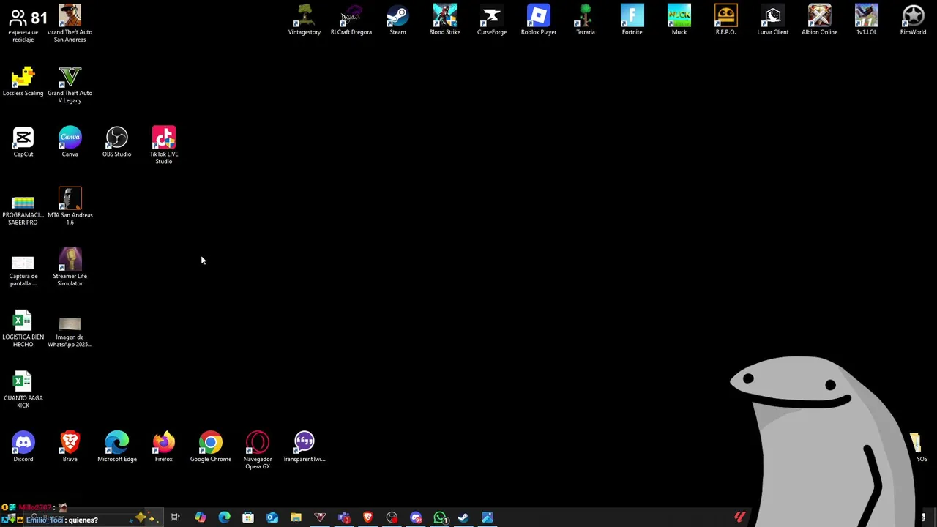Open Streamer Life Simulator shortcut
This screenshot has width=937, height=527.
(x=70, y=268)
